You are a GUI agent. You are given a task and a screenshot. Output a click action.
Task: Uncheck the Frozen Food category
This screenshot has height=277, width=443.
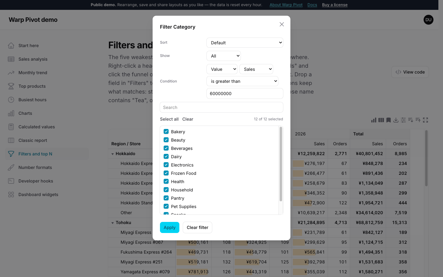click(x=166, y=173)
